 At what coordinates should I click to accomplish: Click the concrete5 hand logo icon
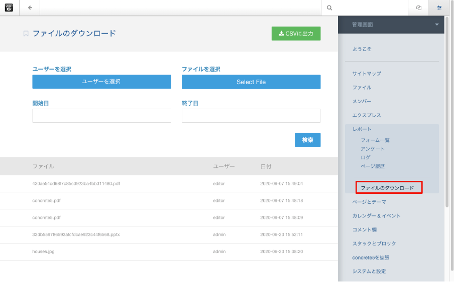(x=9, y=8)
